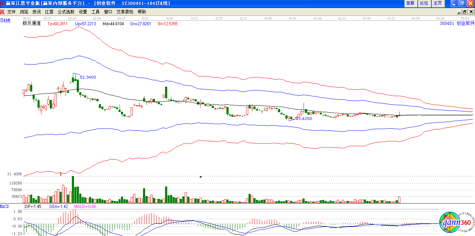Open the 交易委托 menu
The image size is (475, 236).
coord(125,12)
